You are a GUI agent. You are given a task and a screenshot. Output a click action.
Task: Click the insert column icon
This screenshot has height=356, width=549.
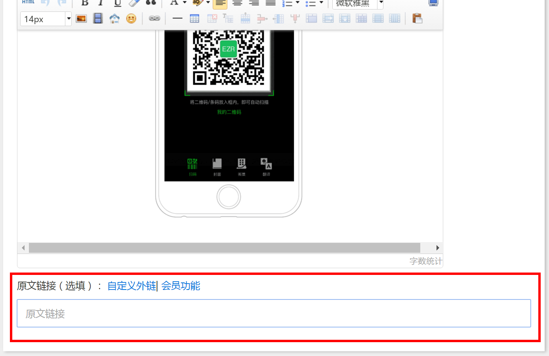pos(278,18)
